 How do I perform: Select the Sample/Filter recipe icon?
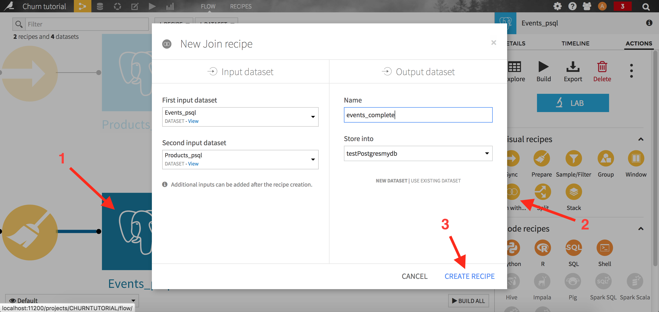coord(574,159)
